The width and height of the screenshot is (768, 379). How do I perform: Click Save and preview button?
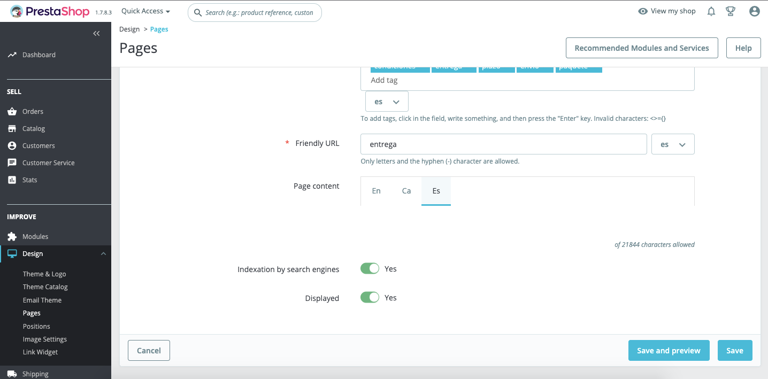(x=669, y=351)
